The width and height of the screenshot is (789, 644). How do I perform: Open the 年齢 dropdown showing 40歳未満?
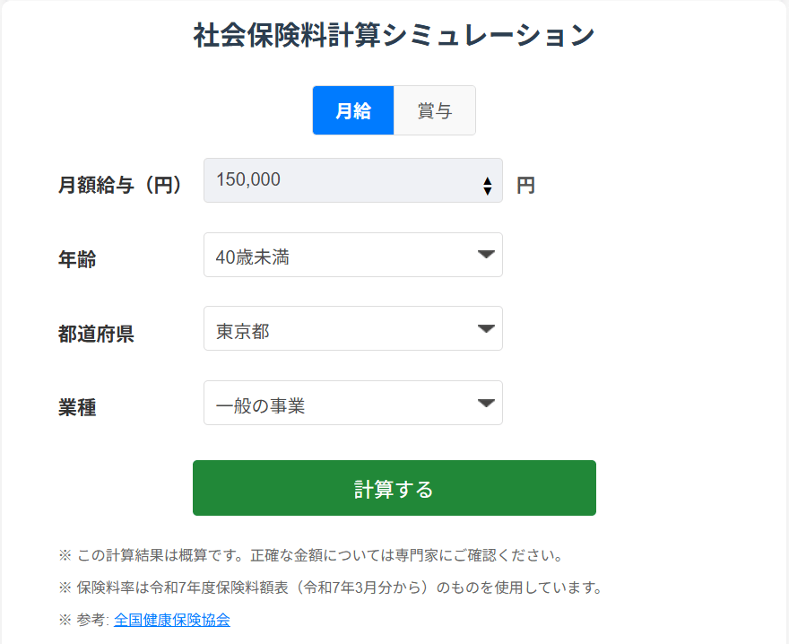pyautogui.click(x=341, y=256)
